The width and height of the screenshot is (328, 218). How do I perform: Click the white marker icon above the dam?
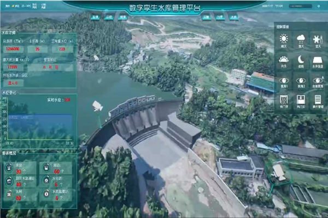pyautogui.click(x=98, y=105)
